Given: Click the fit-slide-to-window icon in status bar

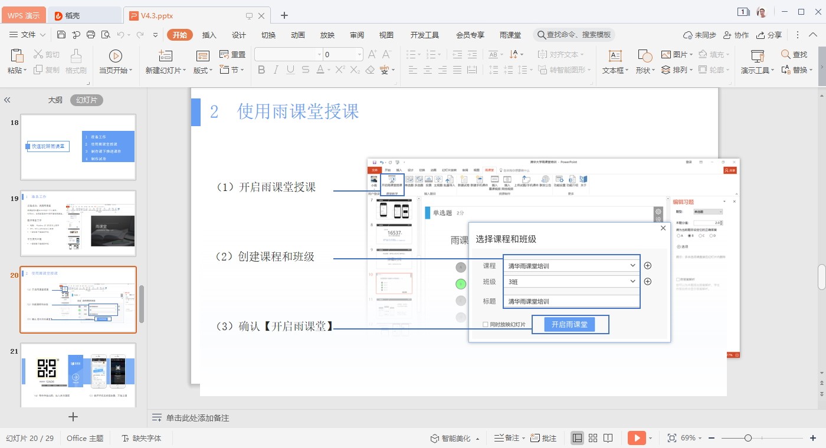Looking at the screenshot, I should 671,438.
